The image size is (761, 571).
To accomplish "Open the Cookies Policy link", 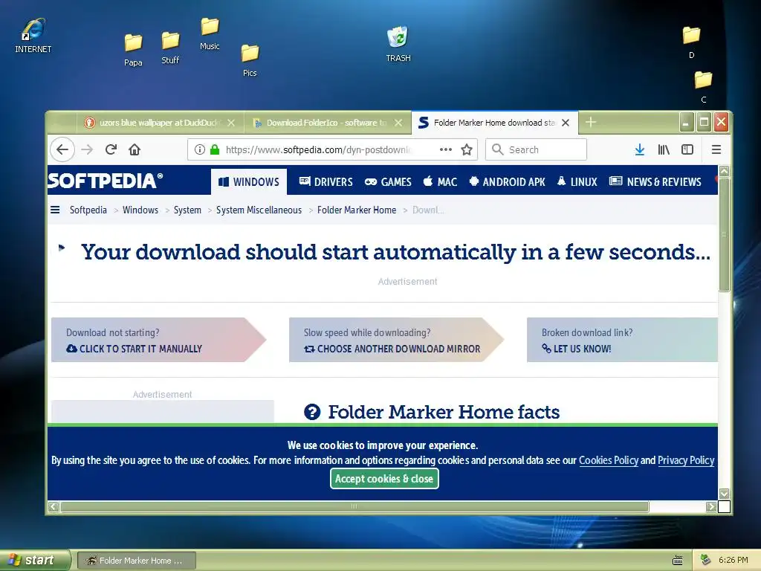I will pyautogui.click(x=609, y=460).
